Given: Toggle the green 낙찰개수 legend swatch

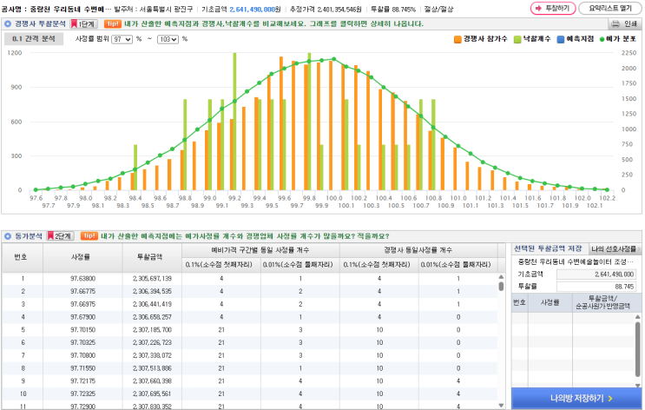Looking at the screenshot, I should click(x=517, y=39).
